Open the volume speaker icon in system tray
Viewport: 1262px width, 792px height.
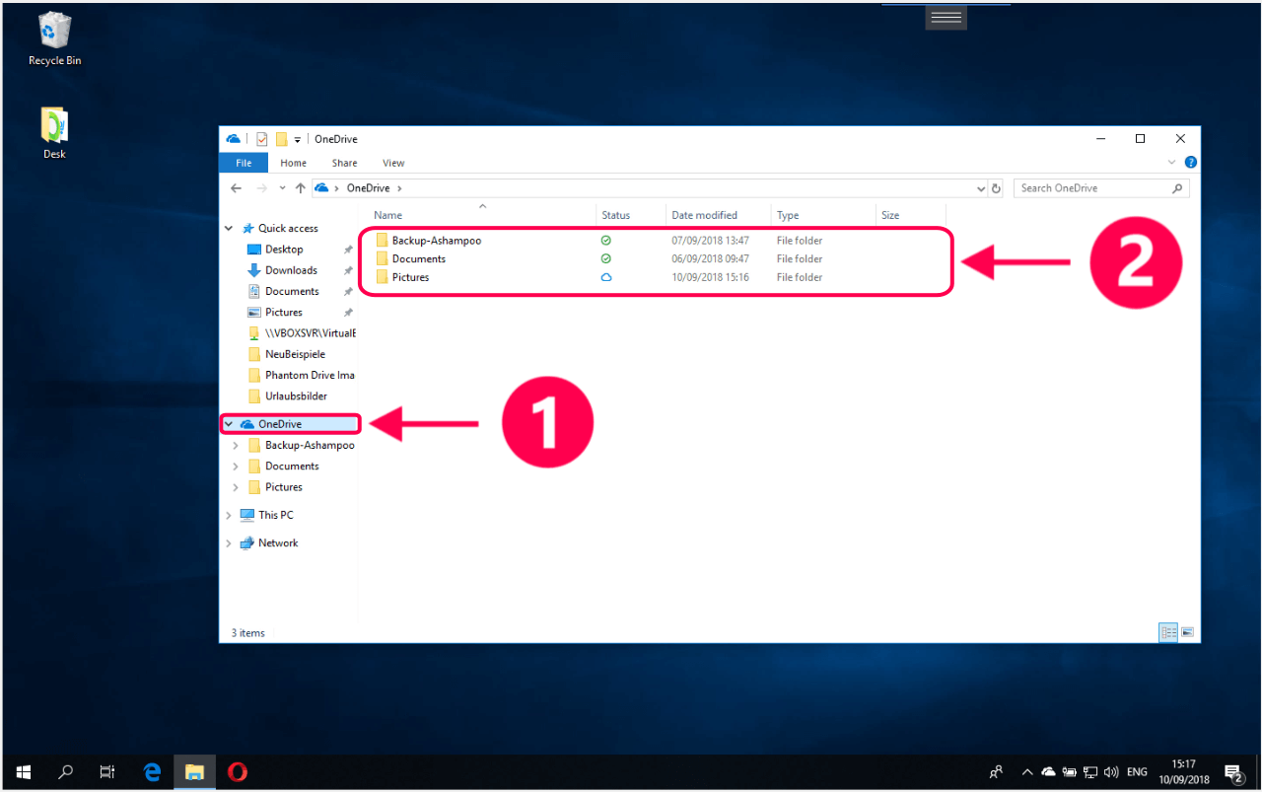[1111, 772]
